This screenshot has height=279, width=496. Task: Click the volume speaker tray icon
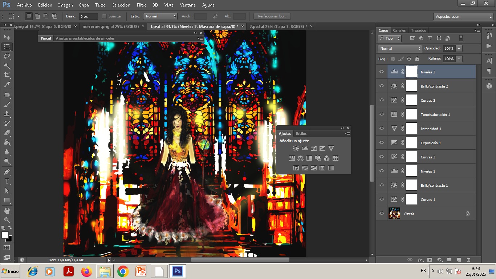coord(440,271)
